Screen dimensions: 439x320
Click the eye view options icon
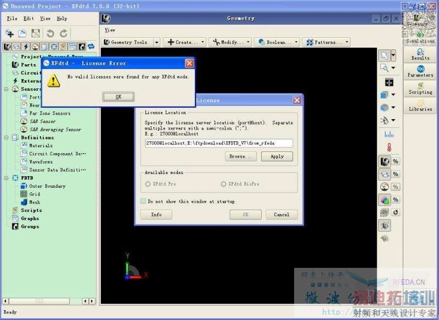point(385,120)
